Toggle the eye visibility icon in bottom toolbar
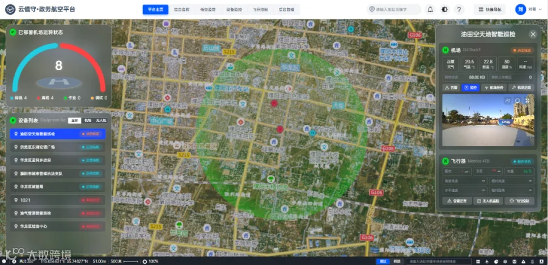The image size is (548, 265). (514, 262)
